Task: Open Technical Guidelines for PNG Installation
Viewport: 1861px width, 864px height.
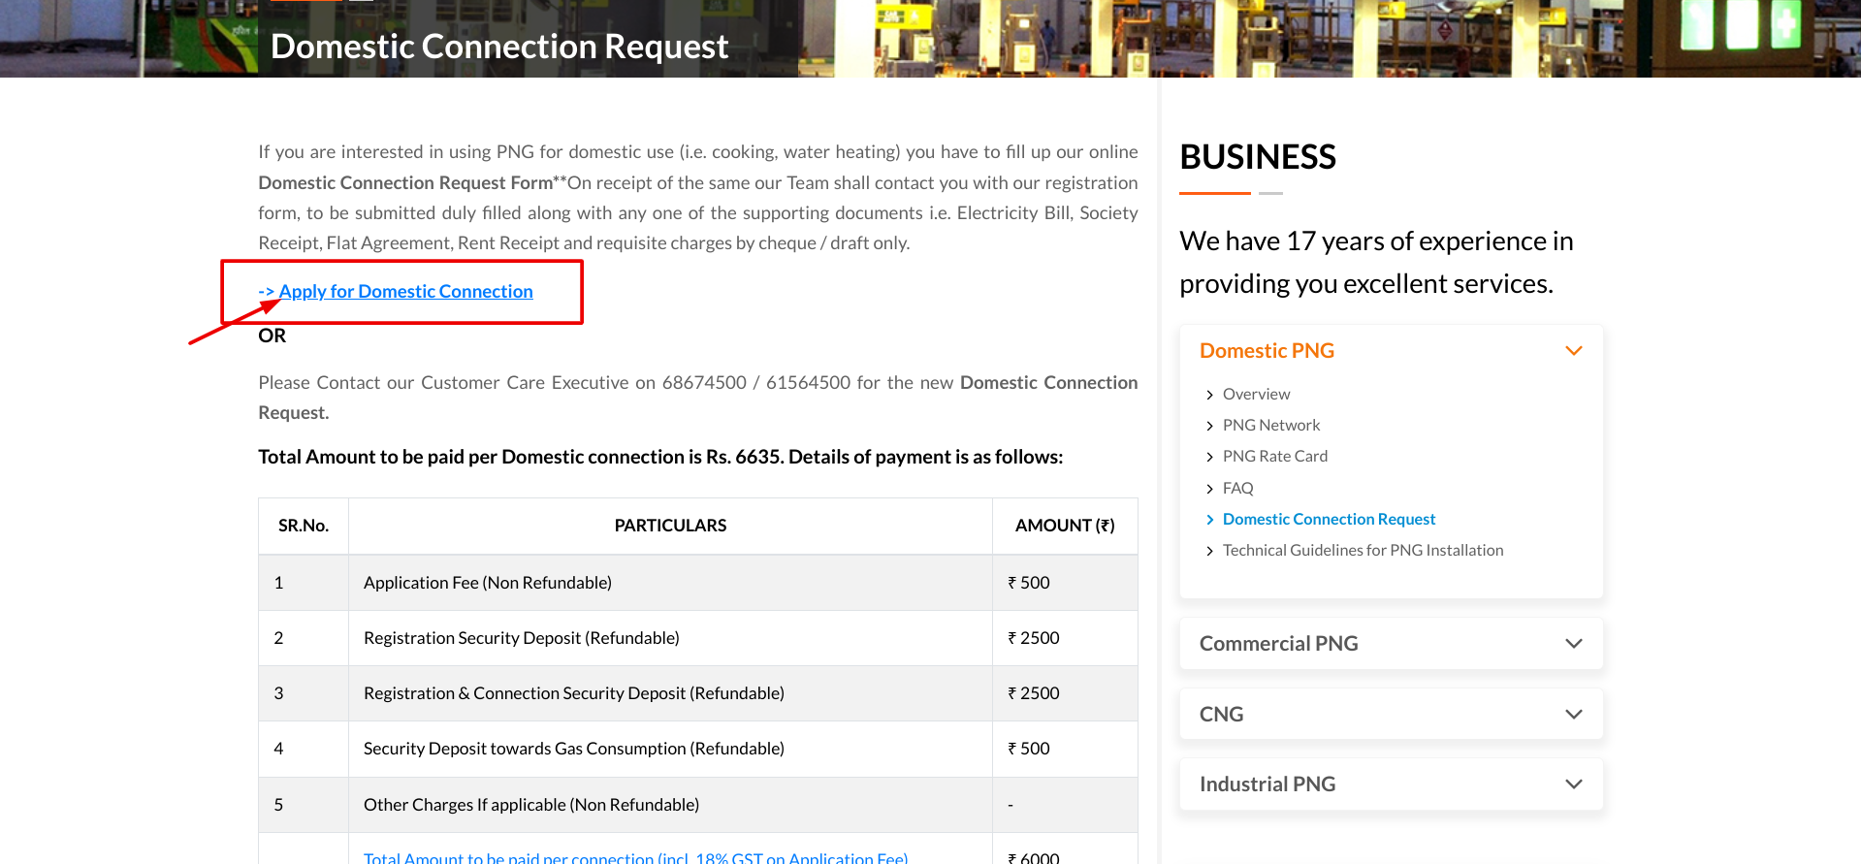Action: point(1363,551)
